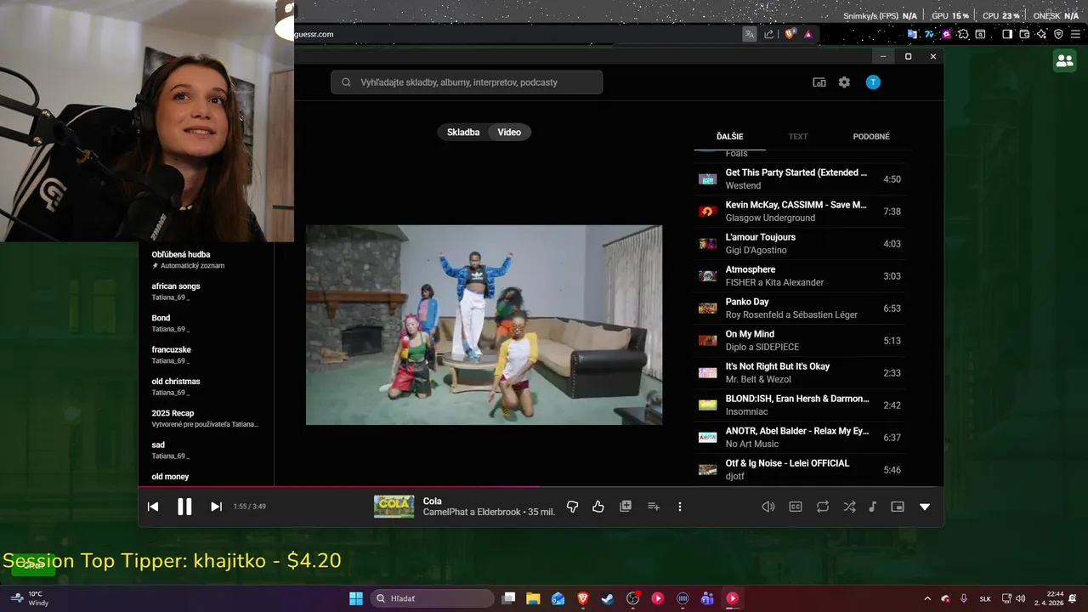This screenshot has height=612, width=1088.
Task: Dislike the song Cola
Action: [x=572, y=507]
